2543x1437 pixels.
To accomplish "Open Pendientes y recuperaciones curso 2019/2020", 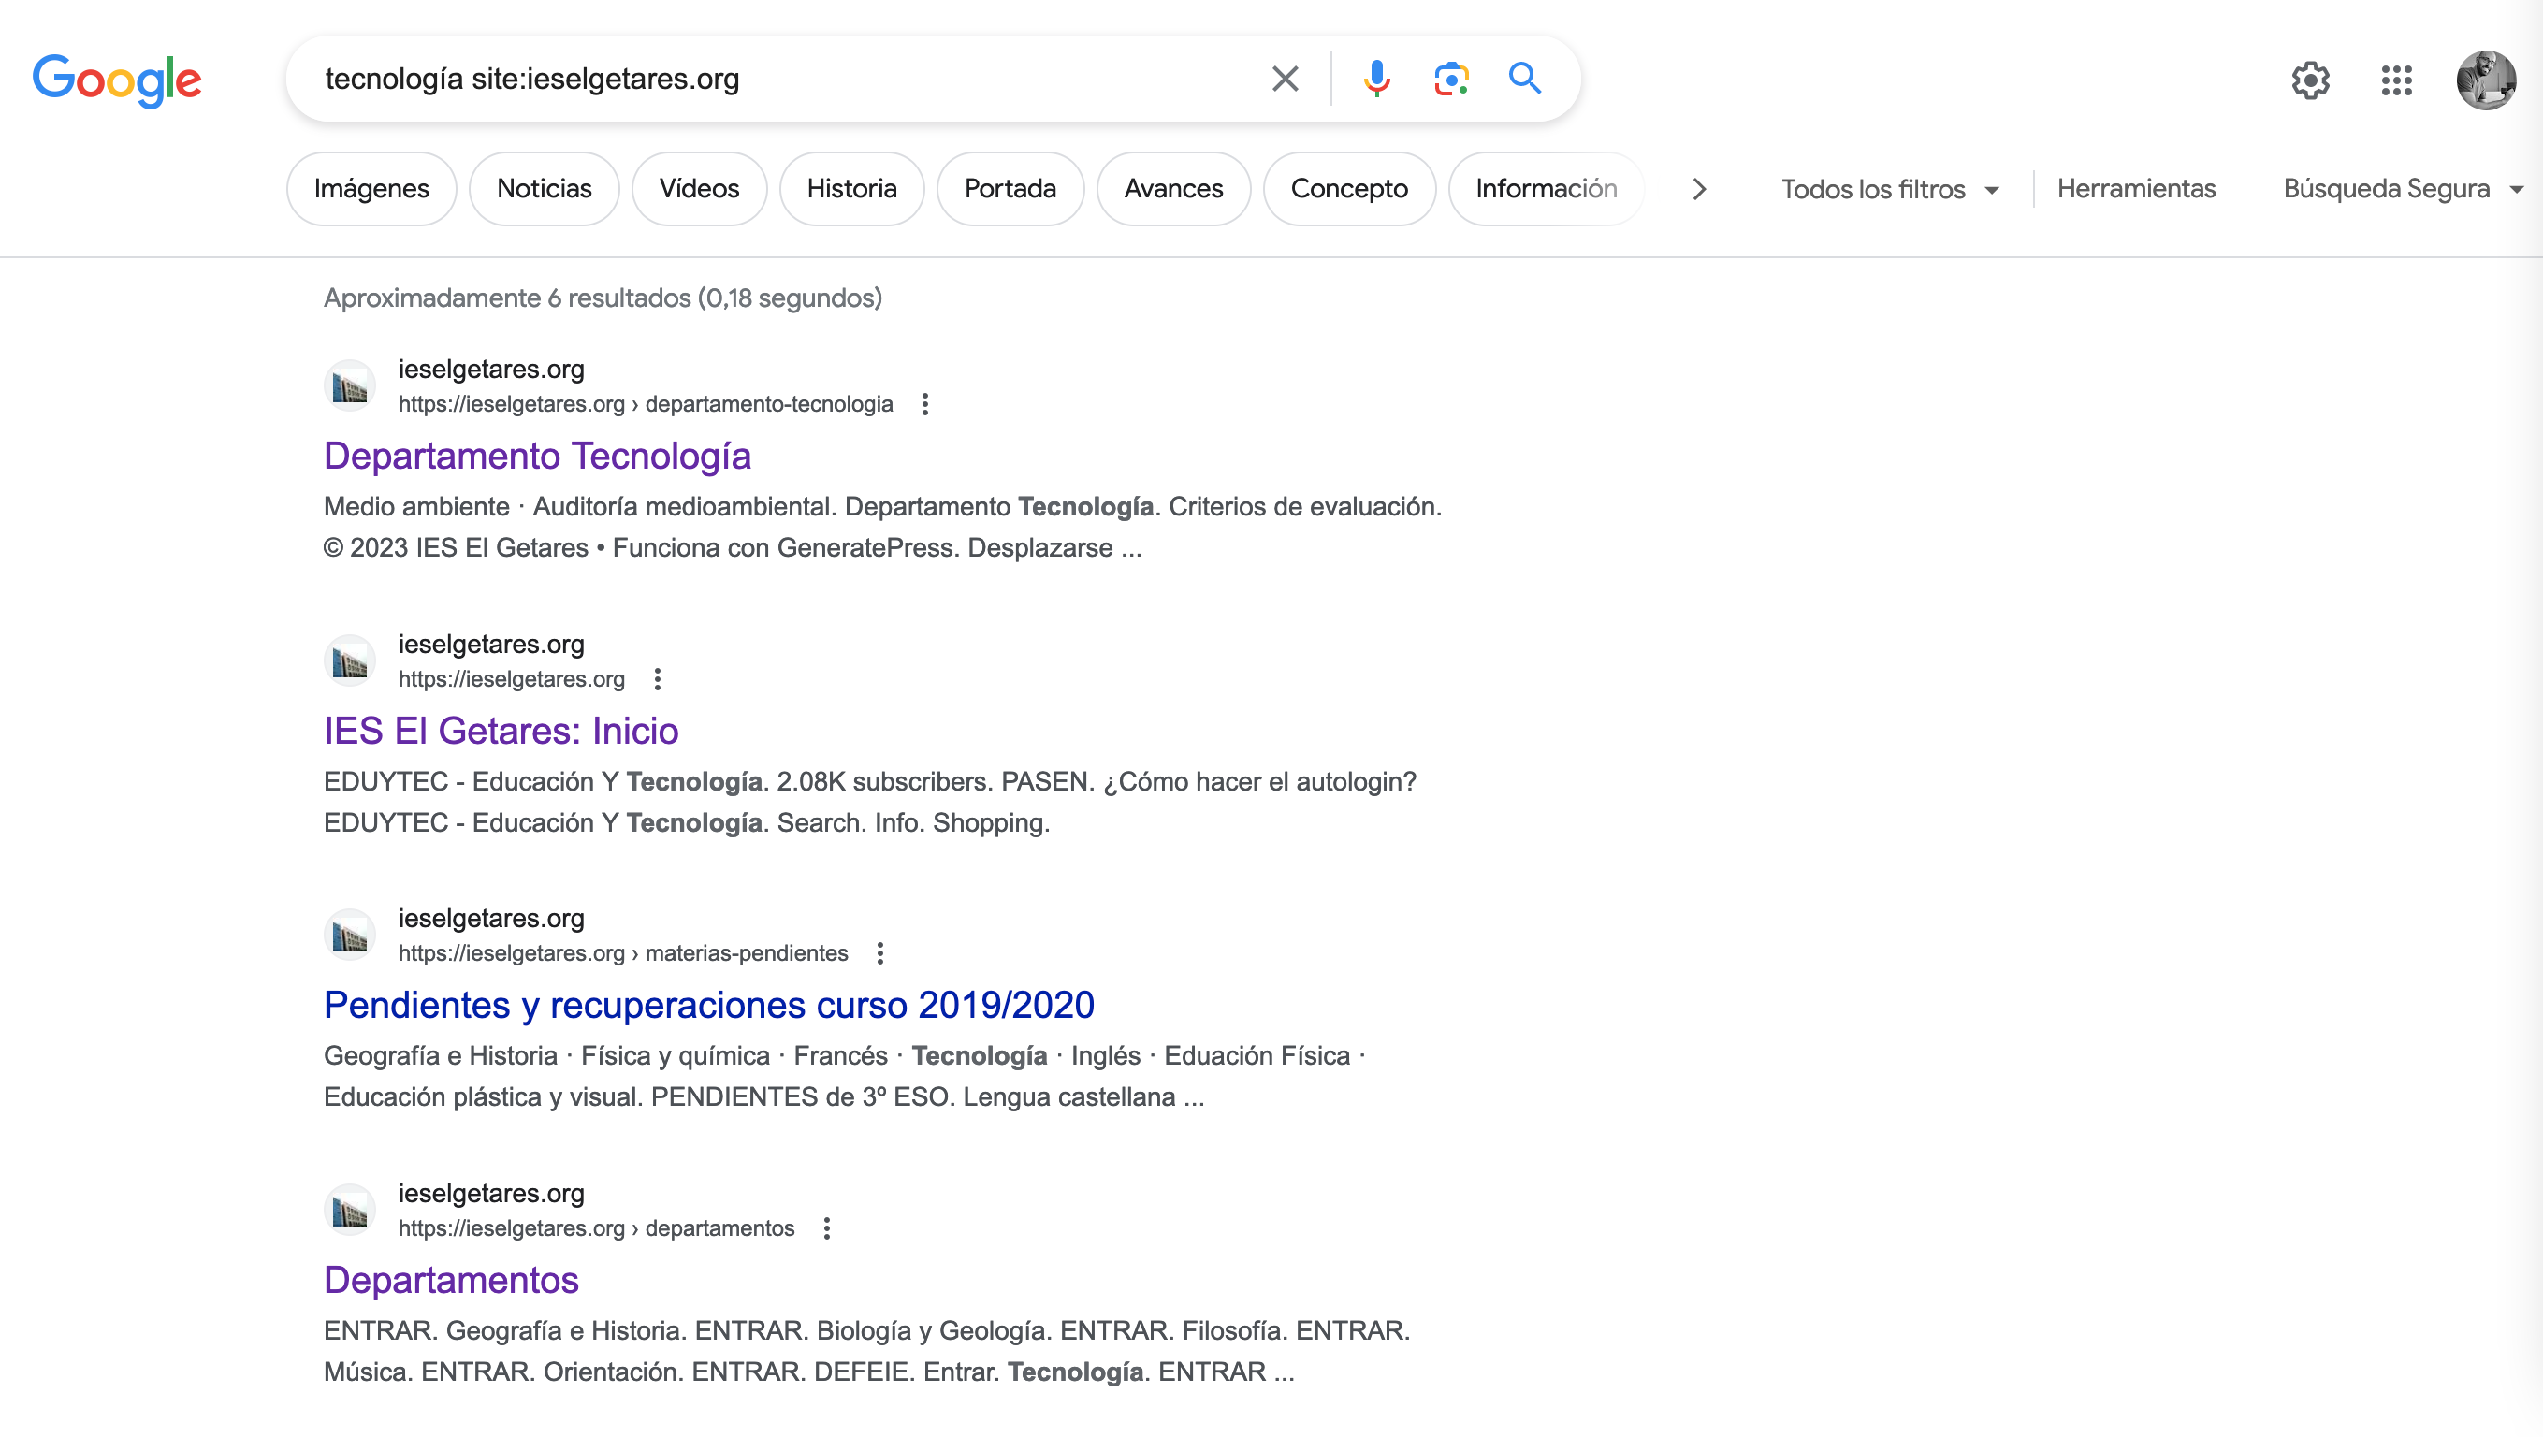I will pyautogui.click(x=709, y=1005).
